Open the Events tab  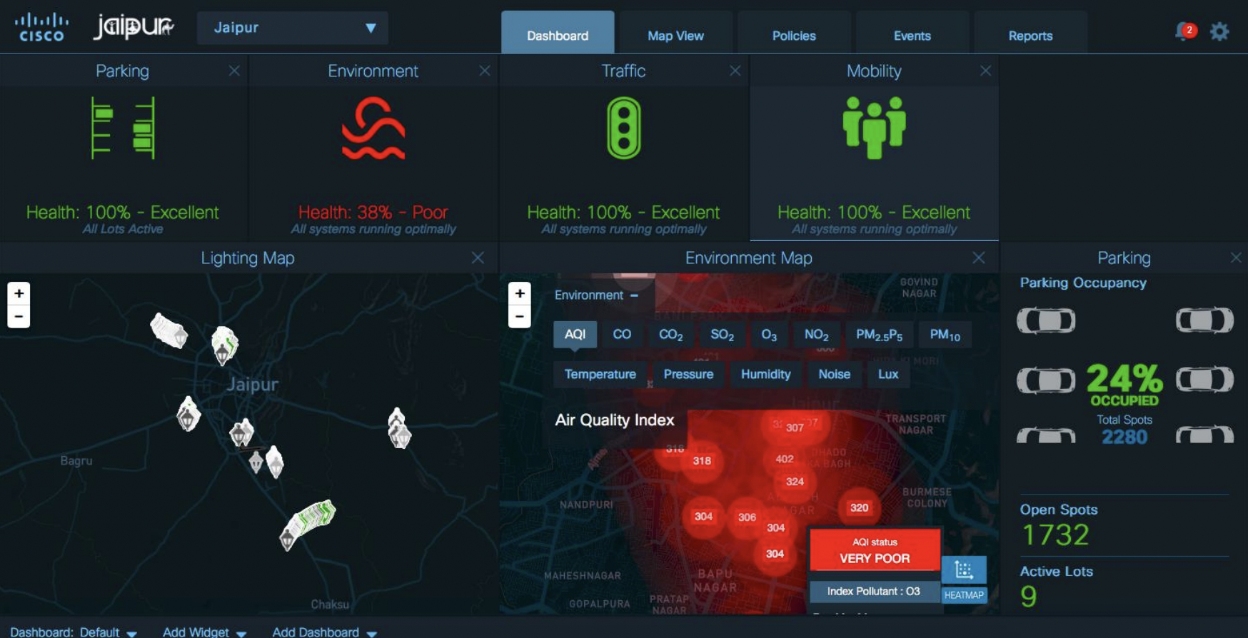pyautogui.click(x=912, y=33)
